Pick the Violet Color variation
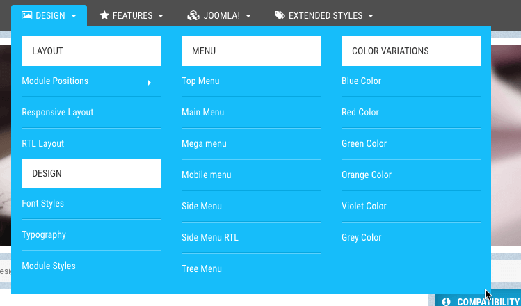The width and height of the screenshot is (521, 306). coord(365,207)
